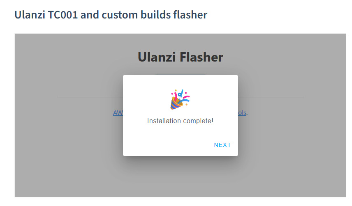
Task: Click empty white space left of NEXT
Action: (x=166, y=145)
